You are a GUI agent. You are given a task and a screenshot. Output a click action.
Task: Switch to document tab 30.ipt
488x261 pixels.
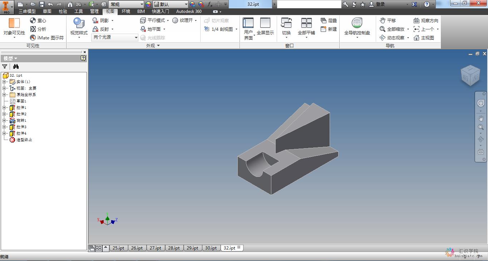pos(211,248)
